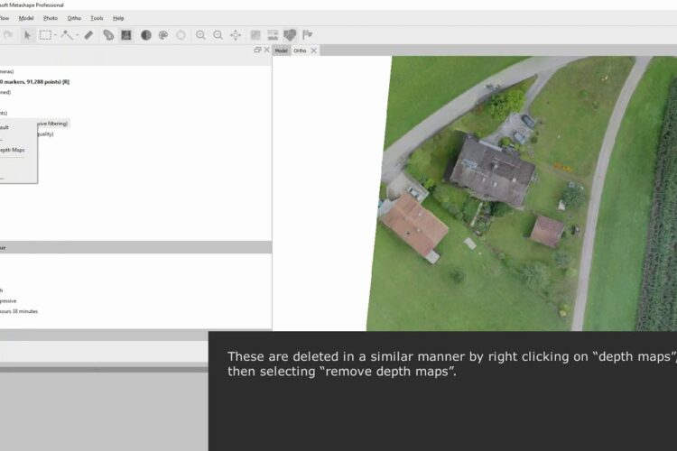Screen dimensions: 677x451
Task: Open the Tools menu
Action: 97,18
